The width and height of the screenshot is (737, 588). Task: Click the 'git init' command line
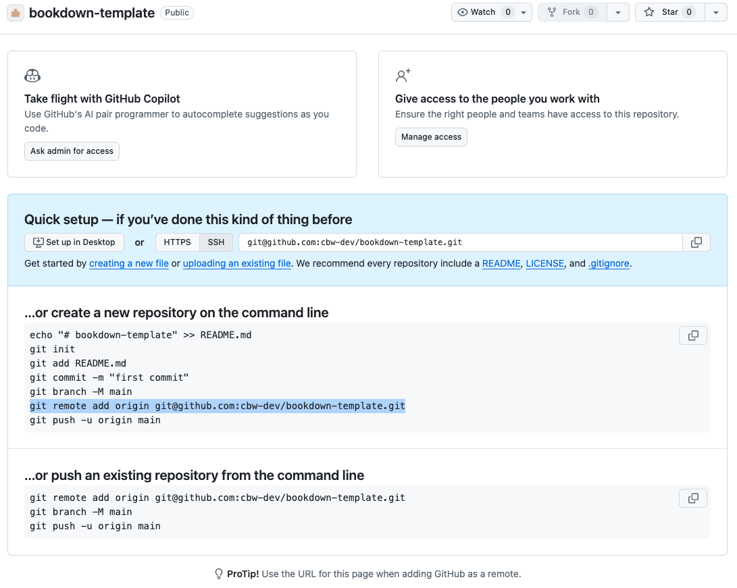pos(52,350)
